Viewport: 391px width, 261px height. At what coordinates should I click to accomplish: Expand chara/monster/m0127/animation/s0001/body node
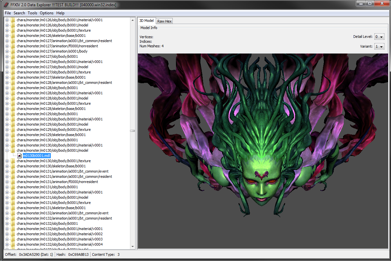(x=7, y=51)
